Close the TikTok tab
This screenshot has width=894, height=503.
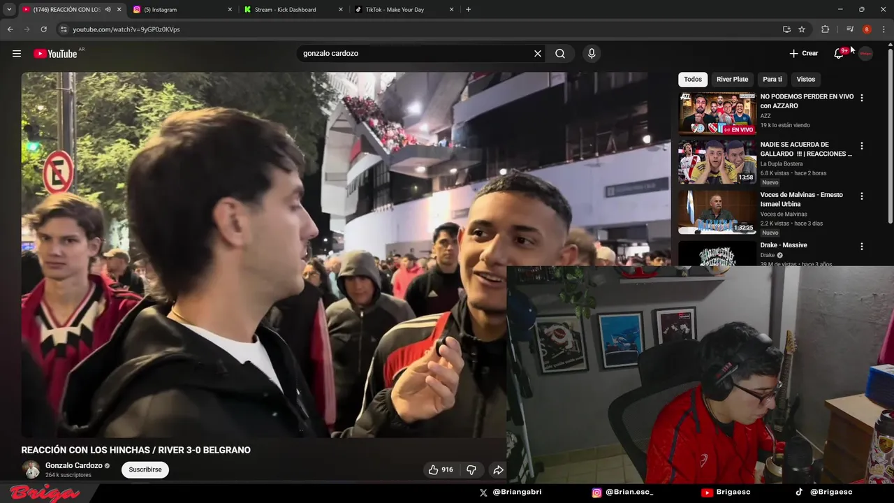click(452, 10)
